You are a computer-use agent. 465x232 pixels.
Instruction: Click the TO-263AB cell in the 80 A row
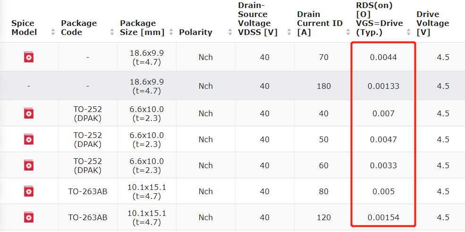pyautogui.click(x=88, y=191)
